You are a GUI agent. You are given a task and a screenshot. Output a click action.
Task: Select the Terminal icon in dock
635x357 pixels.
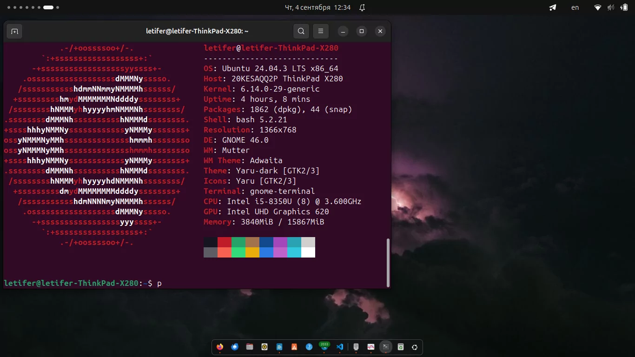click(x=385, y=347)
